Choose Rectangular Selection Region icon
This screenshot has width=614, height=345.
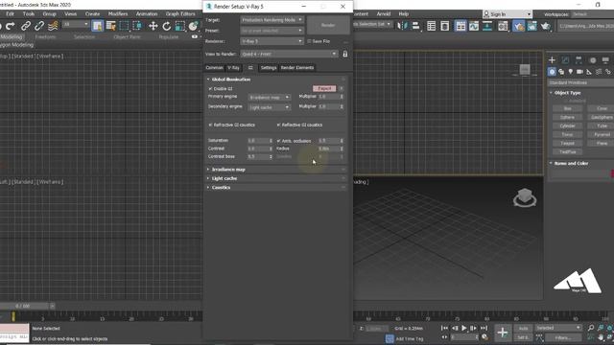tap(124, 26)
